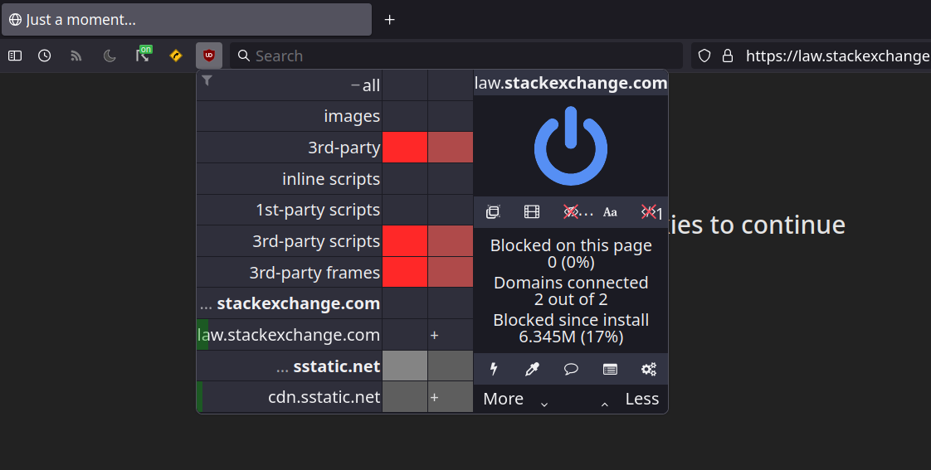Click the globe favicon on the tab

(16, 20)
